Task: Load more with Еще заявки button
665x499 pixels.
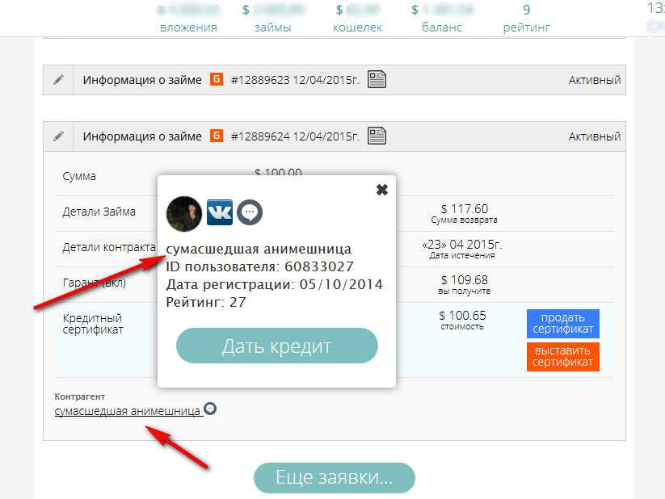Action: [x=335, y=477]
